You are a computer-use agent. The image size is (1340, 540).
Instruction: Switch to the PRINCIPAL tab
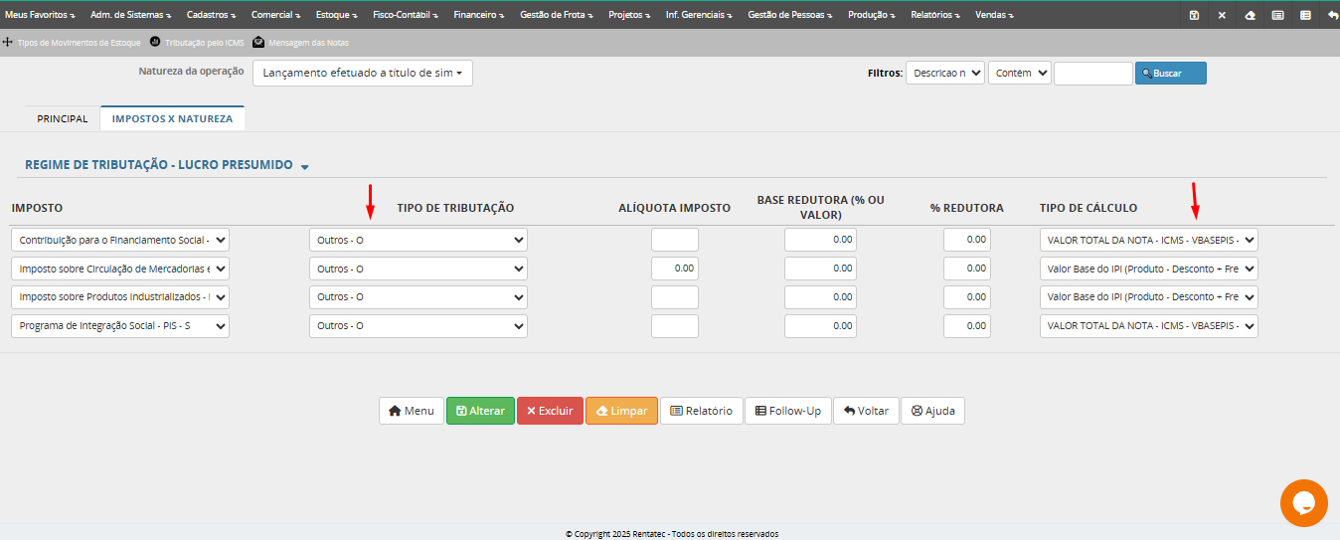coord(63,118)
